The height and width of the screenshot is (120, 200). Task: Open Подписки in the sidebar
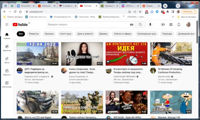(7, 72)
